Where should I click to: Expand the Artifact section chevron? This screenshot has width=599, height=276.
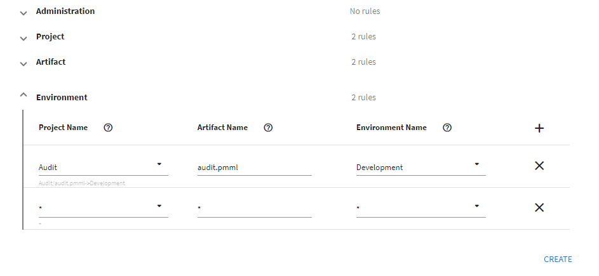pos(24,63)
